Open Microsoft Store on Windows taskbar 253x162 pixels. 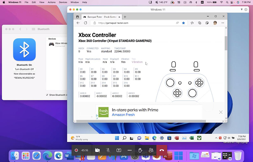(169, 138)
